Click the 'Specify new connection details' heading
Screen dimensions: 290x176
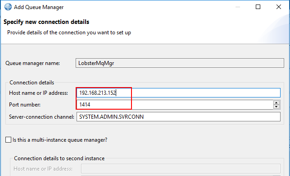(46, 22)
